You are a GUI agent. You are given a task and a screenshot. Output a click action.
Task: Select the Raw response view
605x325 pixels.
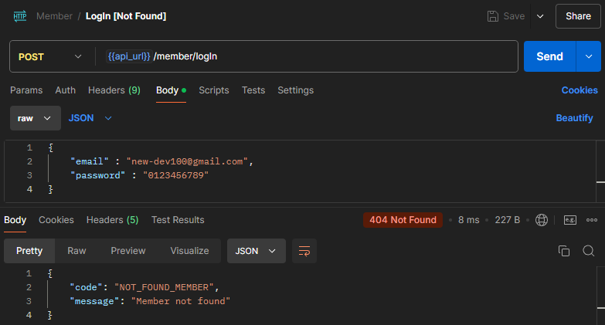[76, 251]
